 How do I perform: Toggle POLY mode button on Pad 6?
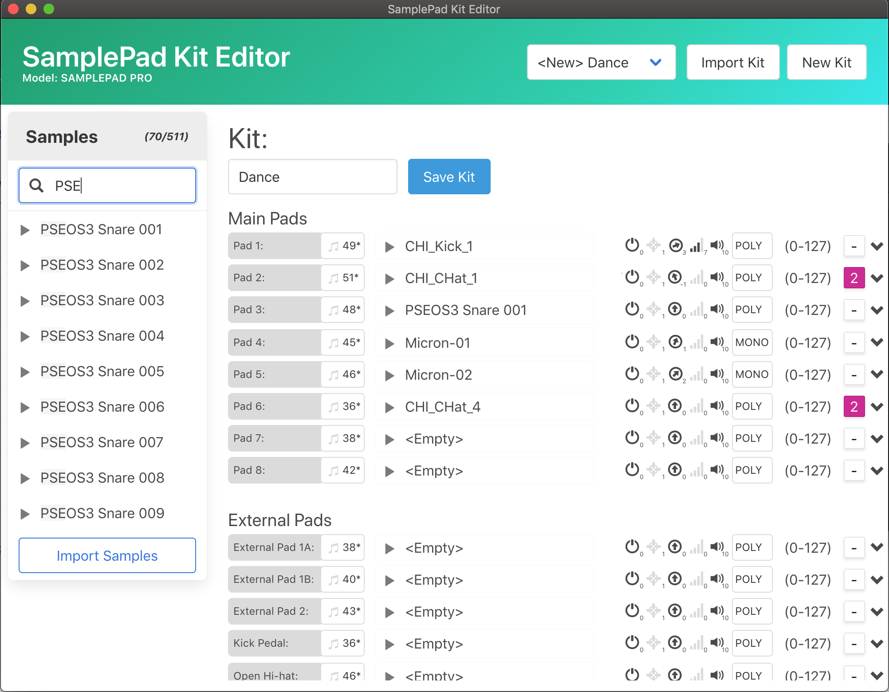click(x=752, y=406)
